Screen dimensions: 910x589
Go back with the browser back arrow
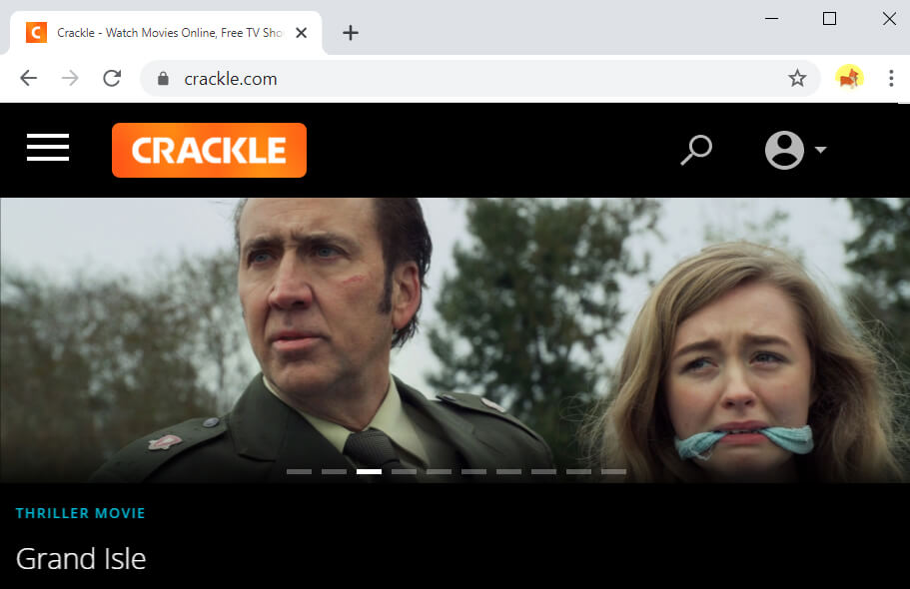(28, 78)
